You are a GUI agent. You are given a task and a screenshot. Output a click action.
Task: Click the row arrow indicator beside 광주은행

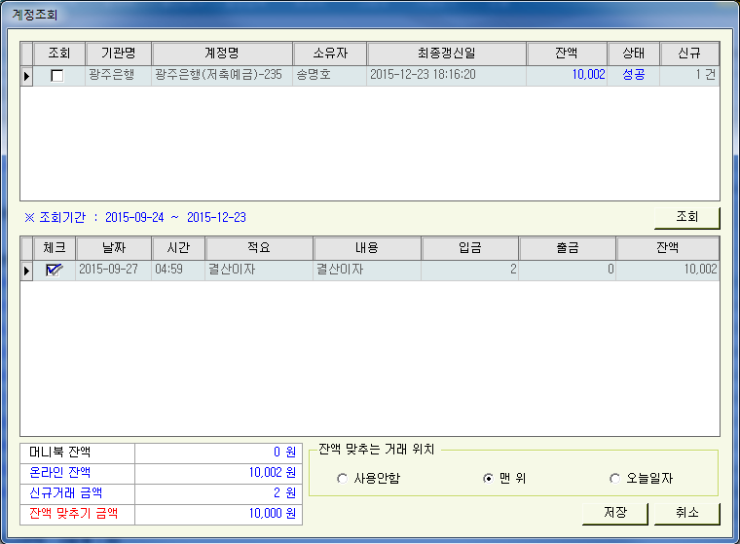[27, 76]
